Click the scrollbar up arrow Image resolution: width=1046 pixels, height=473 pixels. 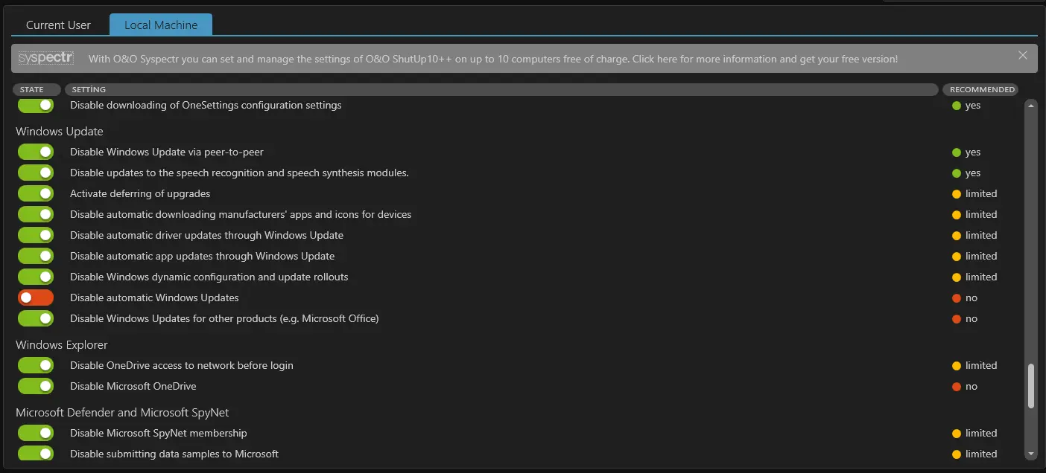1031,106
